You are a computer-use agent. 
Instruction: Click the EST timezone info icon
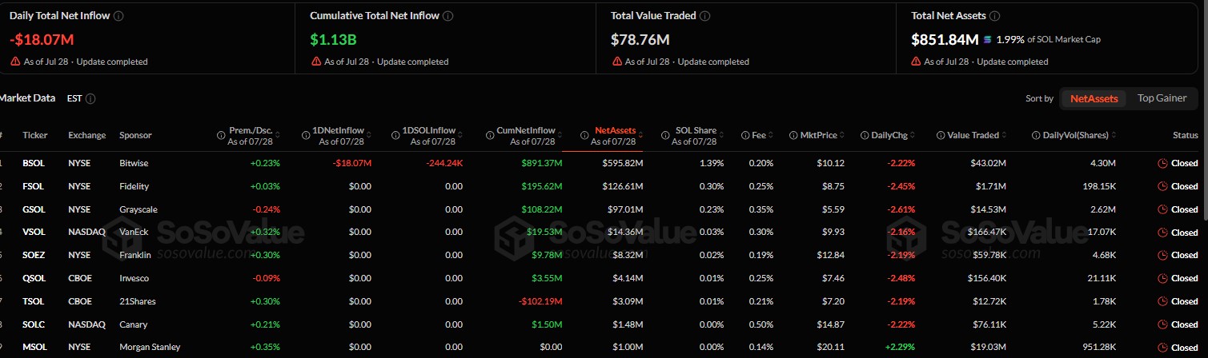tap(90, 98)
